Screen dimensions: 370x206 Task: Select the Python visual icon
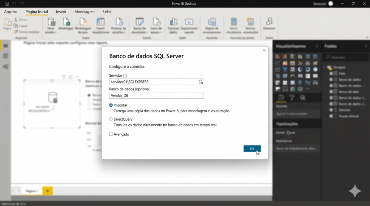pos(307,82)
